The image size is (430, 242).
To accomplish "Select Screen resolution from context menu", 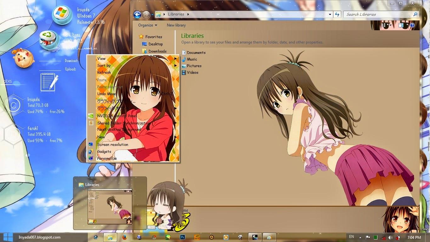I will [112, 145].
